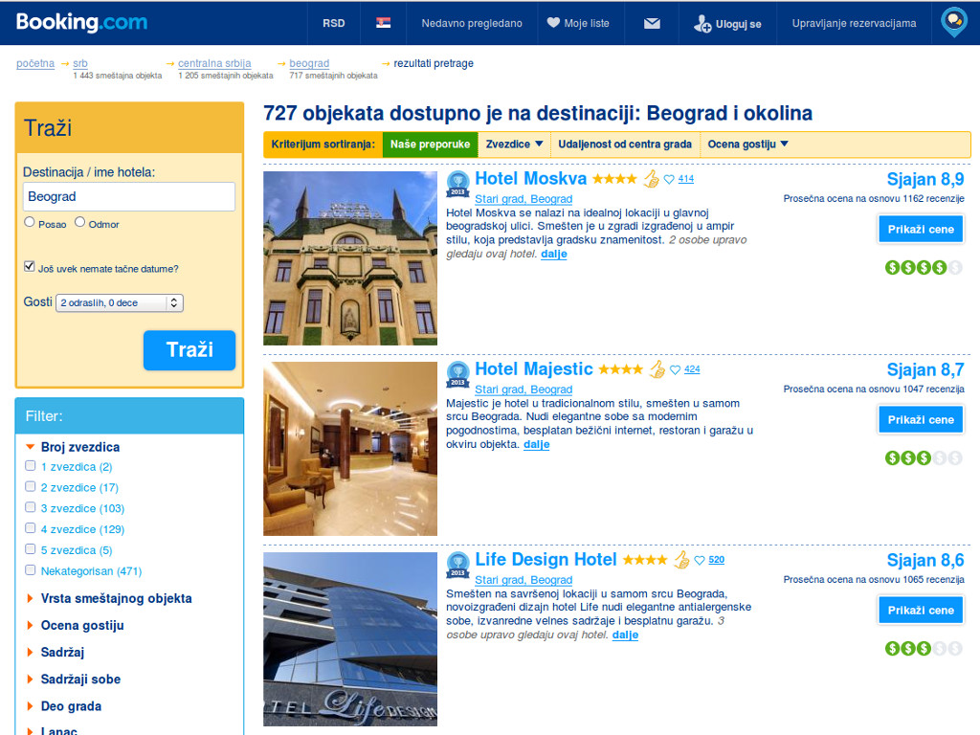Viewport: 980px width, 735px height.
Task: Click the Booking.com logo
Action: tap(81, 23)
